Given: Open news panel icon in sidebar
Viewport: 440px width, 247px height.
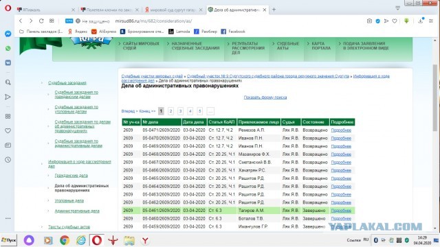Looking at the screenshot, I should (x=8, y=145).
